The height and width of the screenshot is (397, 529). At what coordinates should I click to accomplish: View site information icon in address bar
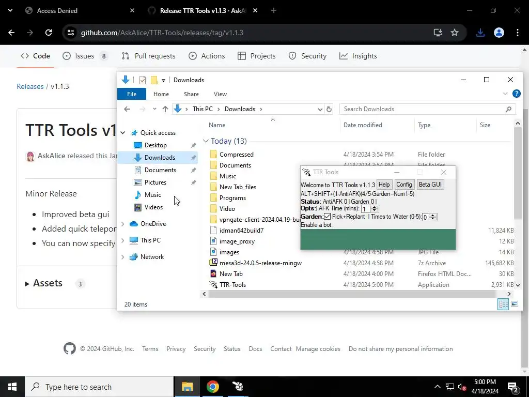click(71, 33)
